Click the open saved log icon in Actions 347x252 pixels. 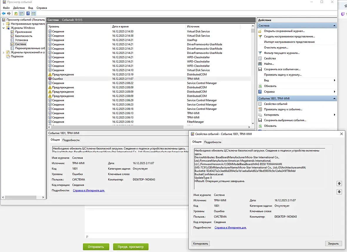point(260,31)
